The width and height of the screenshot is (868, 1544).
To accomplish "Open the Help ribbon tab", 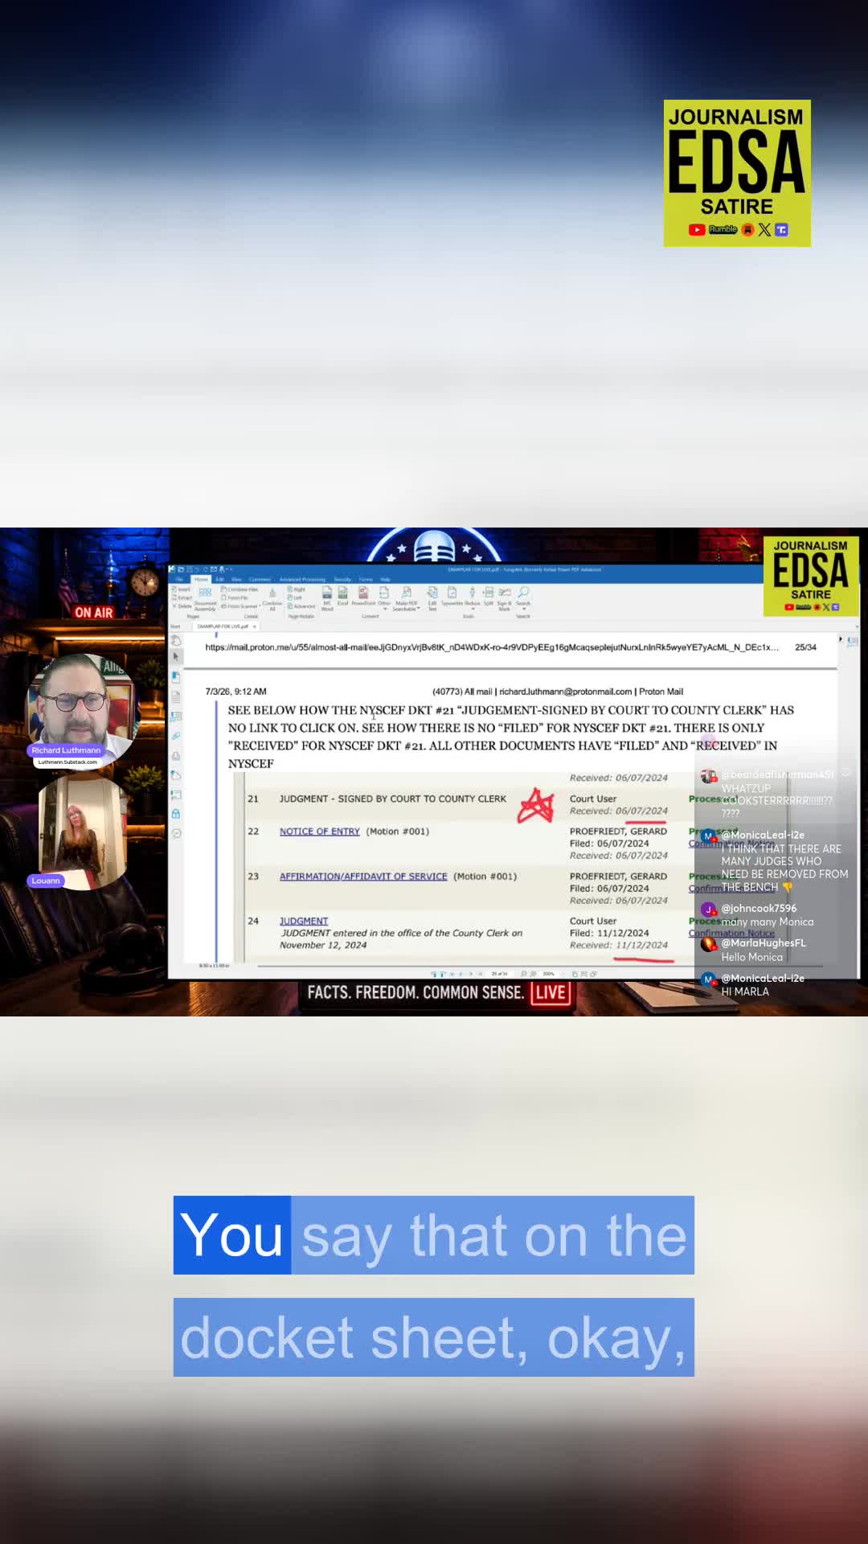I will pos(385,579).
